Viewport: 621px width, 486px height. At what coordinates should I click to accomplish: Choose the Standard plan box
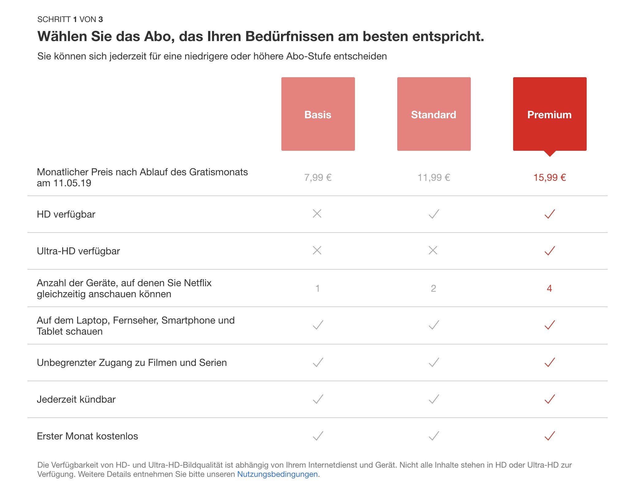[434, 114]
